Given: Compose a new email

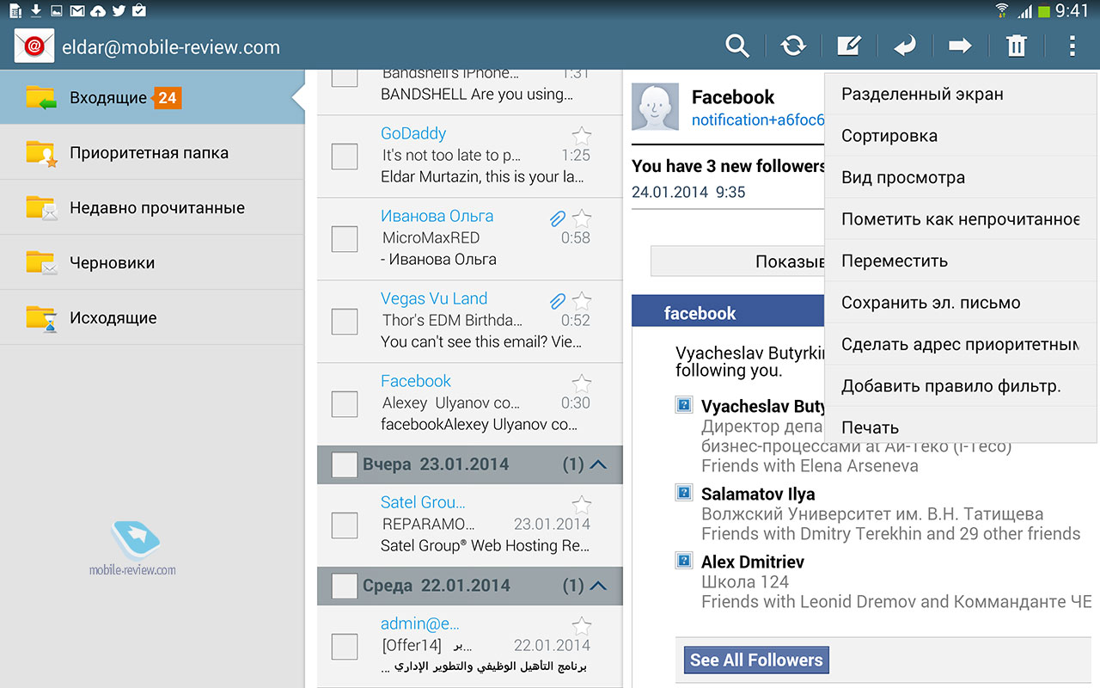Looking at the screenshot, I should (849, 46).
